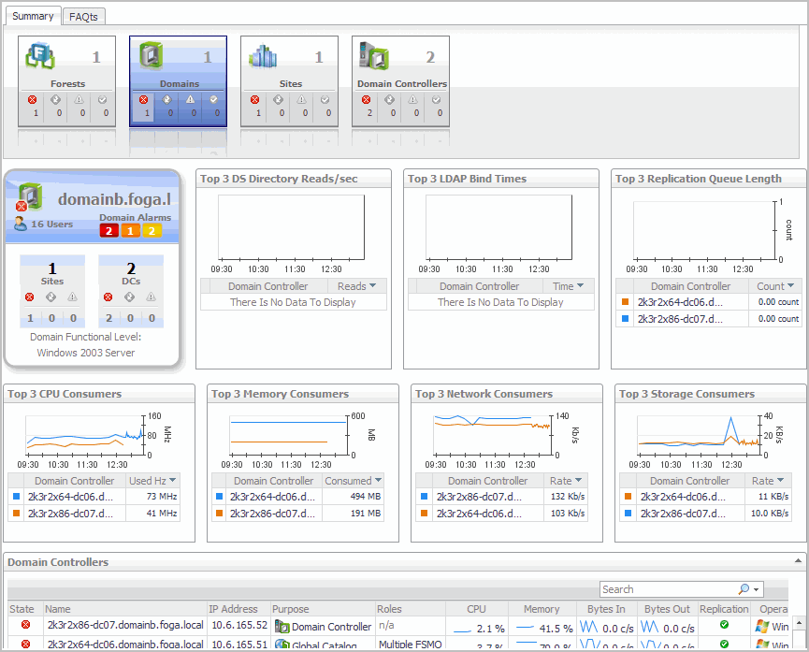This screenshot has width=809, height=652.
Task: Click the critical state icon for 2k3r2x86-dc07
Action: 25,626
